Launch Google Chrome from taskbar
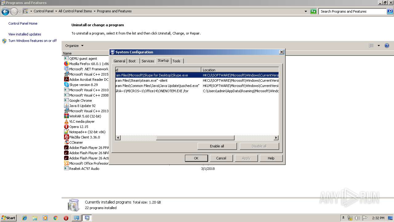 (x=55, y=218)
